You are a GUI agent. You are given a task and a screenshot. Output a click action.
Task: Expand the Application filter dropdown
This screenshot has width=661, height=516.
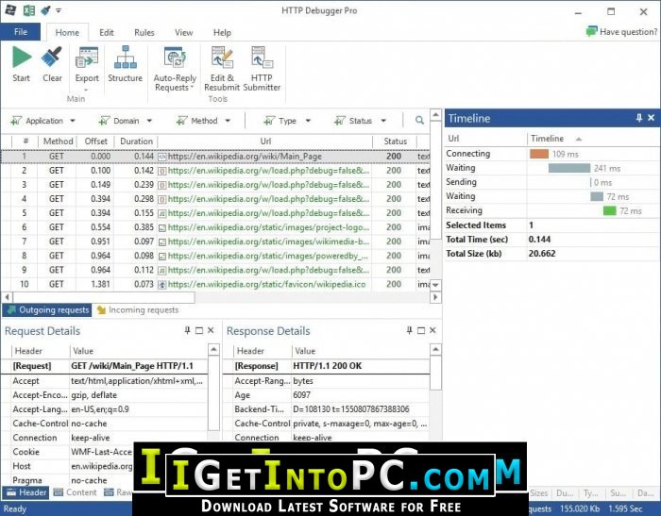pos(43,121)
